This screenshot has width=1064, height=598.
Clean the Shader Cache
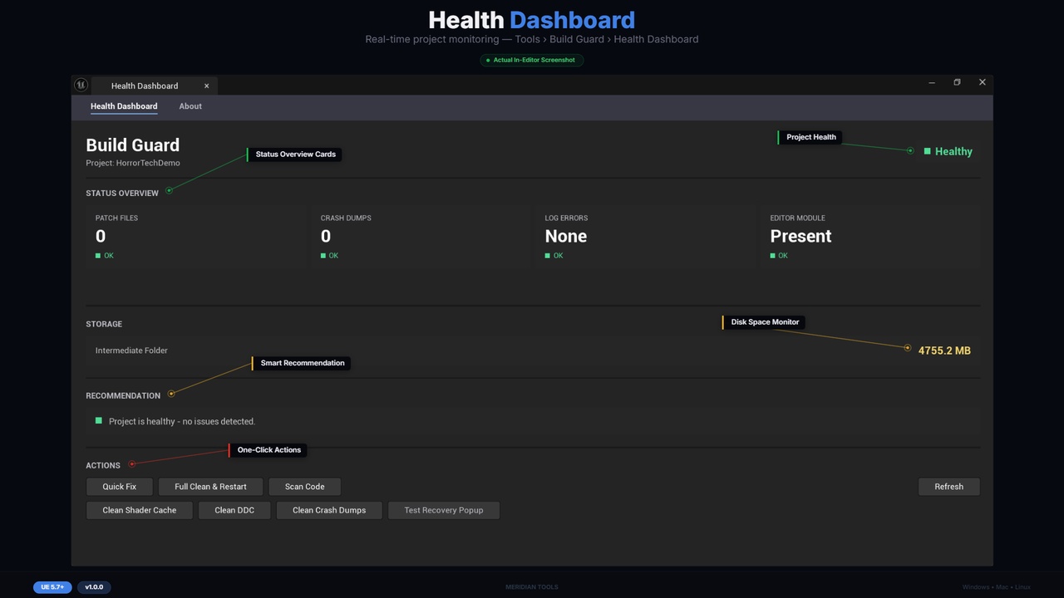[140, 510]
